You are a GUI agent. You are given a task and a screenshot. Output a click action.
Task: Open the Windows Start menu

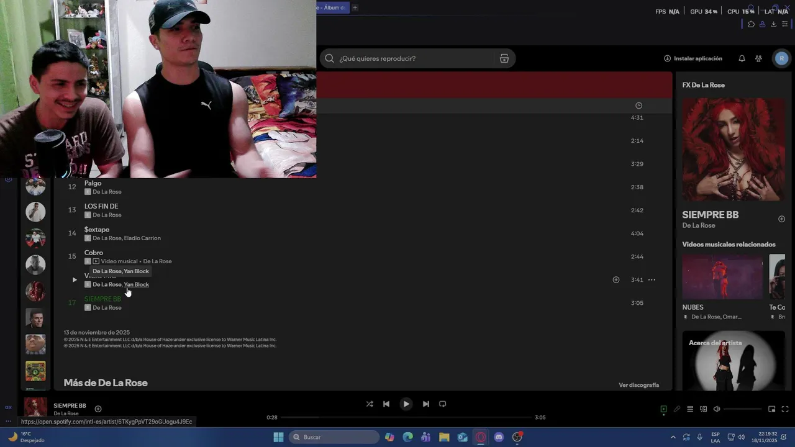[278, 437]
